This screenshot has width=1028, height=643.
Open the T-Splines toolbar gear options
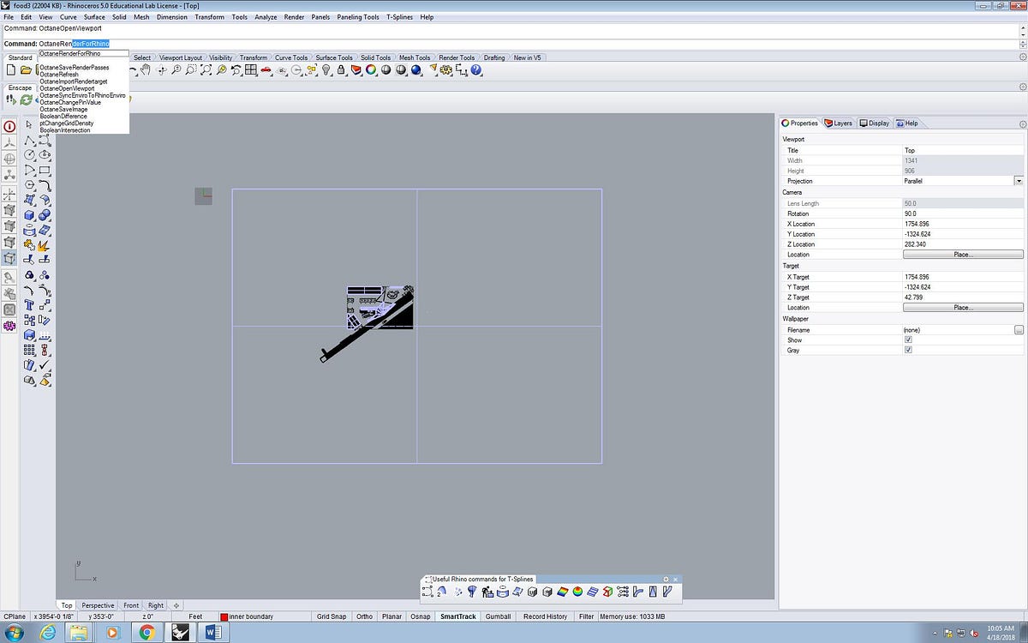[x=666, y=580]
